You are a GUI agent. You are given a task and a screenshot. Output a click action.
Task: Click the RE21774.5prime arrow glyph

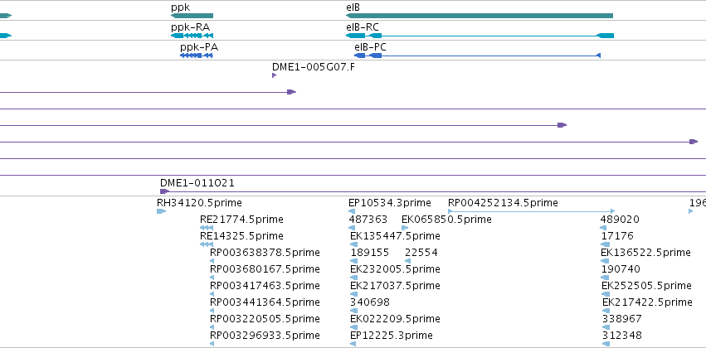click(x=207, y=228)
